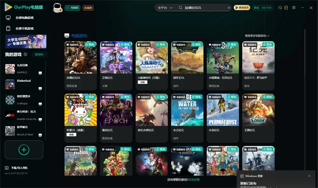Expand the 全平台 platform dropdown
The image size is (318, 188).
tap(165, 8)
